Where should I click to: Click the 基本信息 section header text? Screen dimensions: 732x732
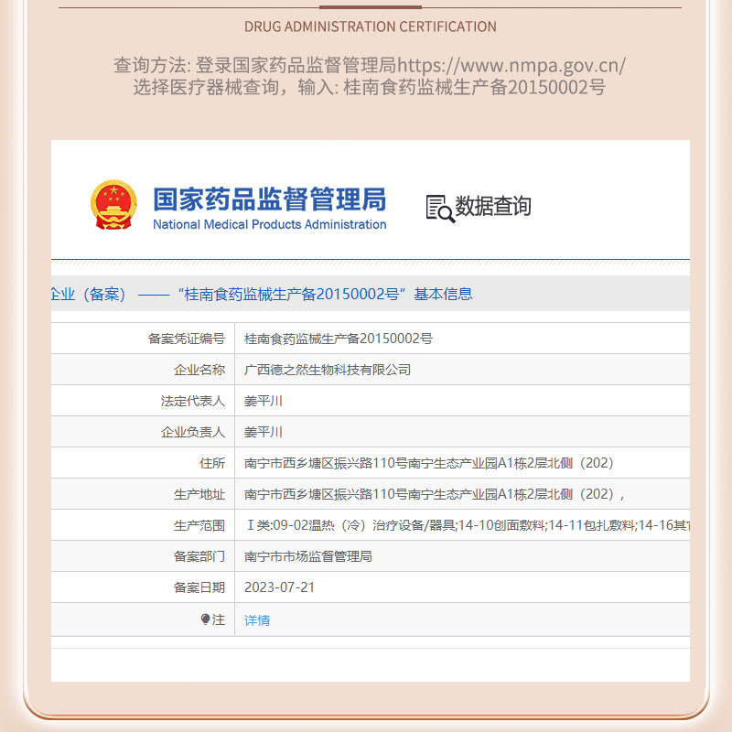coord(443,294)
